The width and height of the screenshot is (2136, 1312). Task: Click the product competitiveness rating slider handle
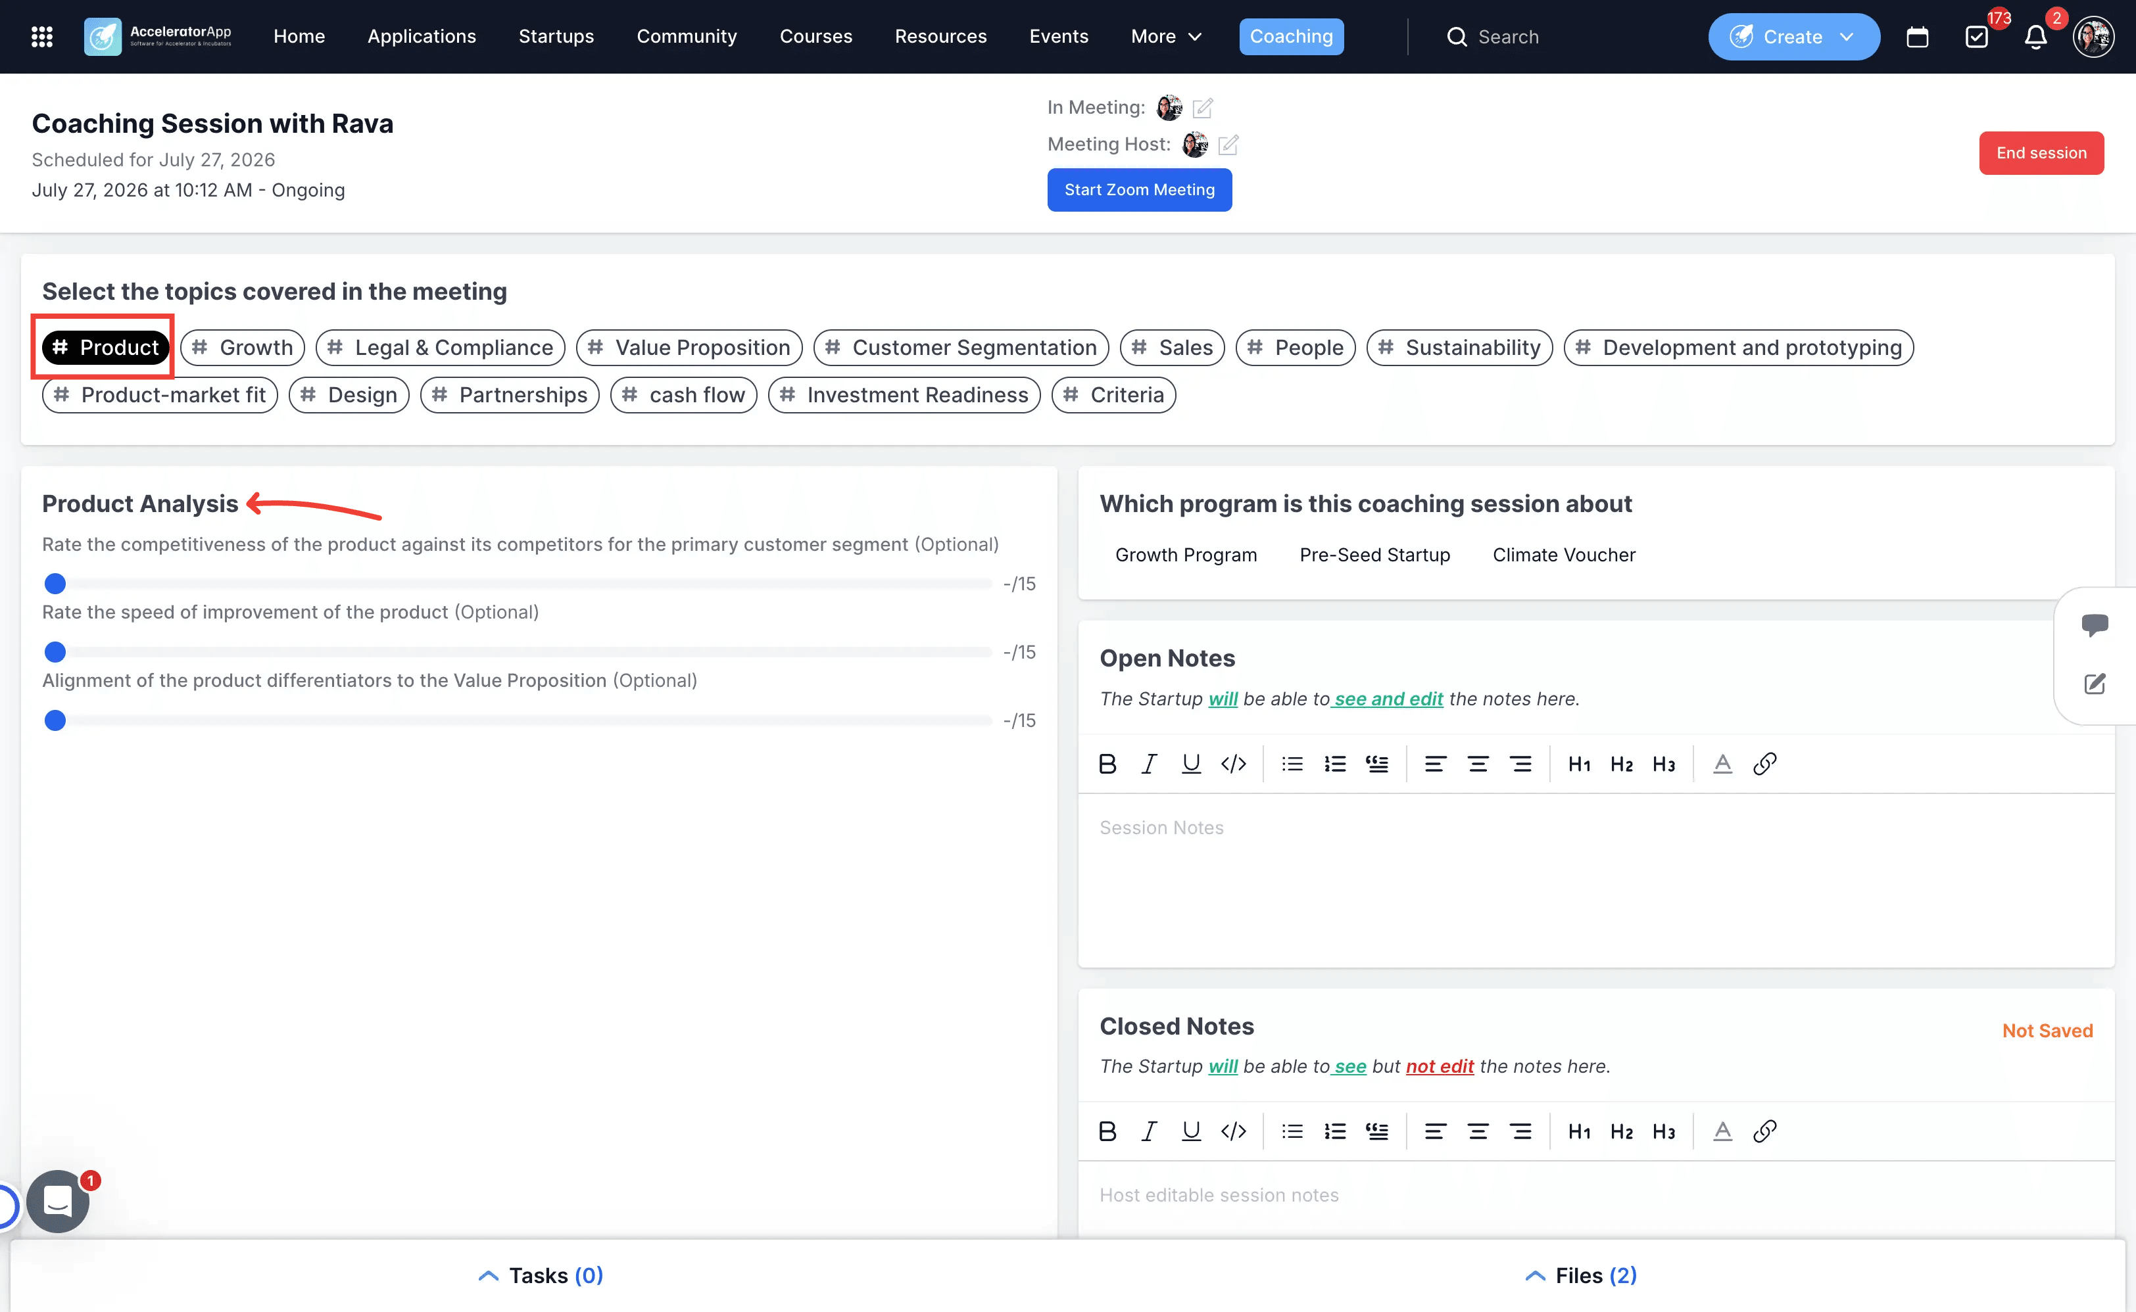[x=55, y=583]
